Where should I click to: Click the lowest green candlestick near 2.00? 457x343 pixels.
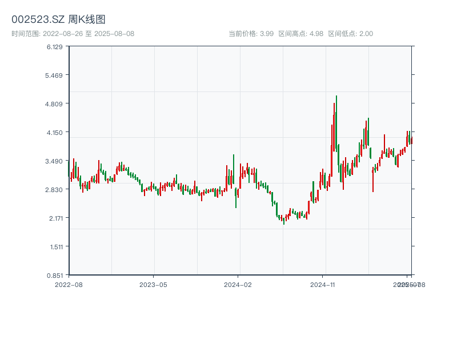click(x=283, y=221)
